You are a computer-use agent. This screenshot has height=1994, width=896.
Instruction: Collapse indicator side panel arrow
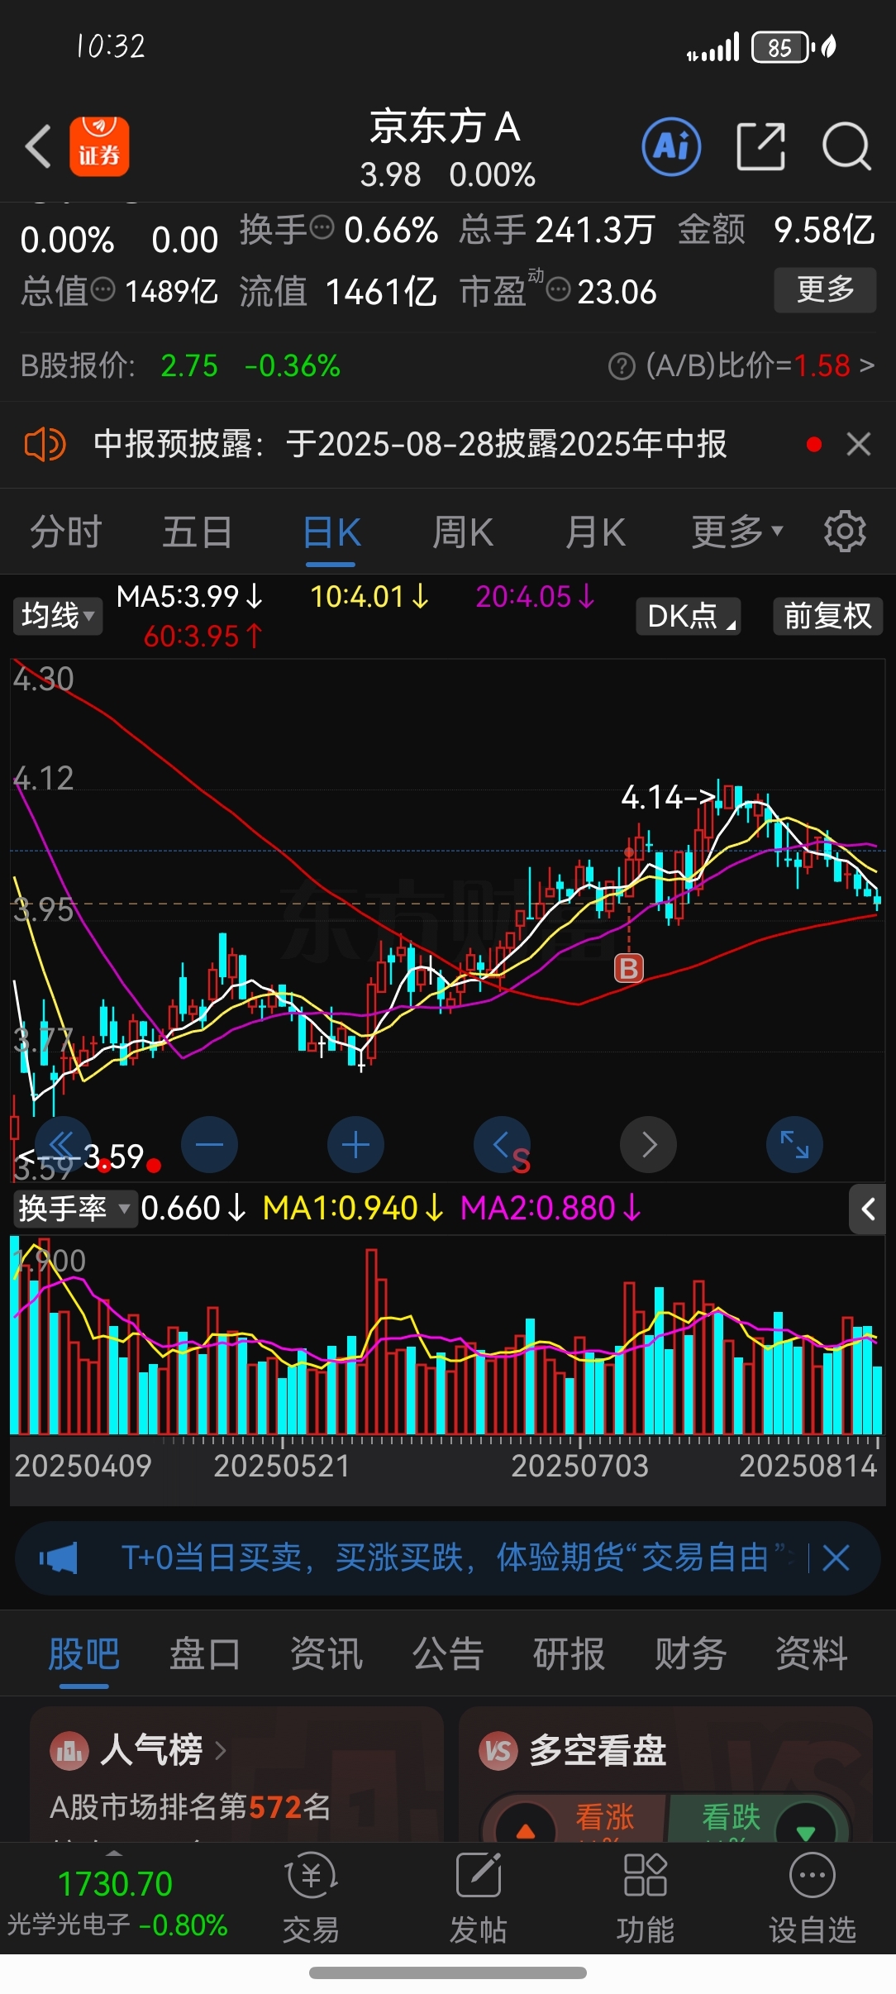[868, 1209]
